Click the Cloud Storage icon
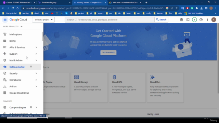Image resolution: width=219 pixels, height=123 pixels. [77, 77]
